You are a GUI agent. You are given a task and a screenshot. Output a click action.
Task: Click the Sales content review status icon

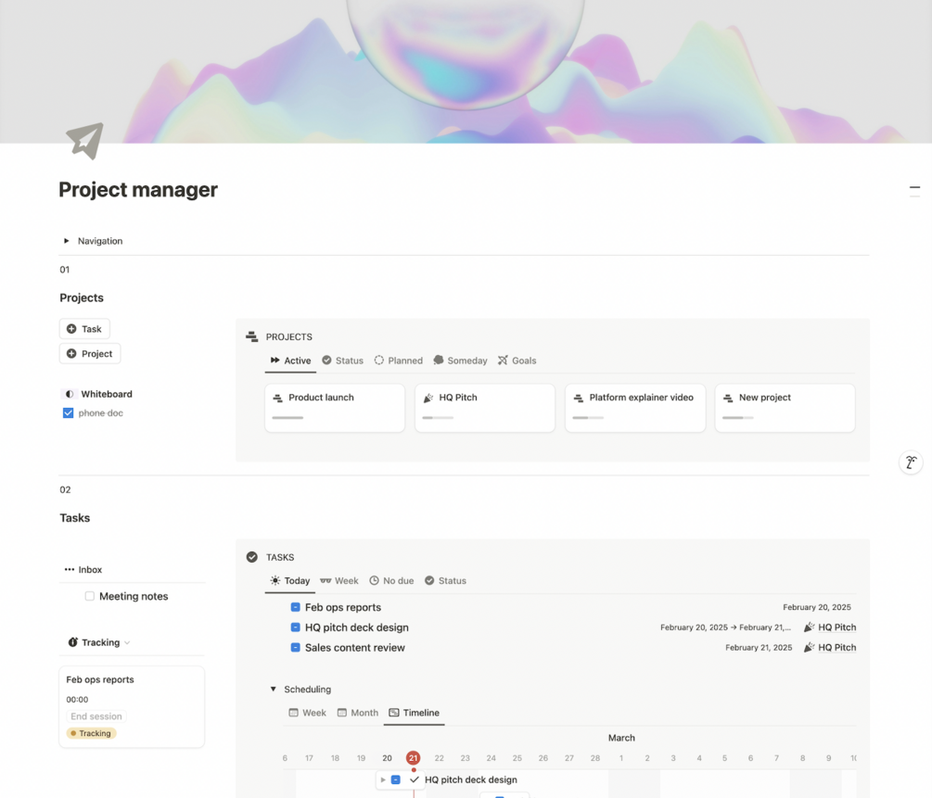point(296,648)
